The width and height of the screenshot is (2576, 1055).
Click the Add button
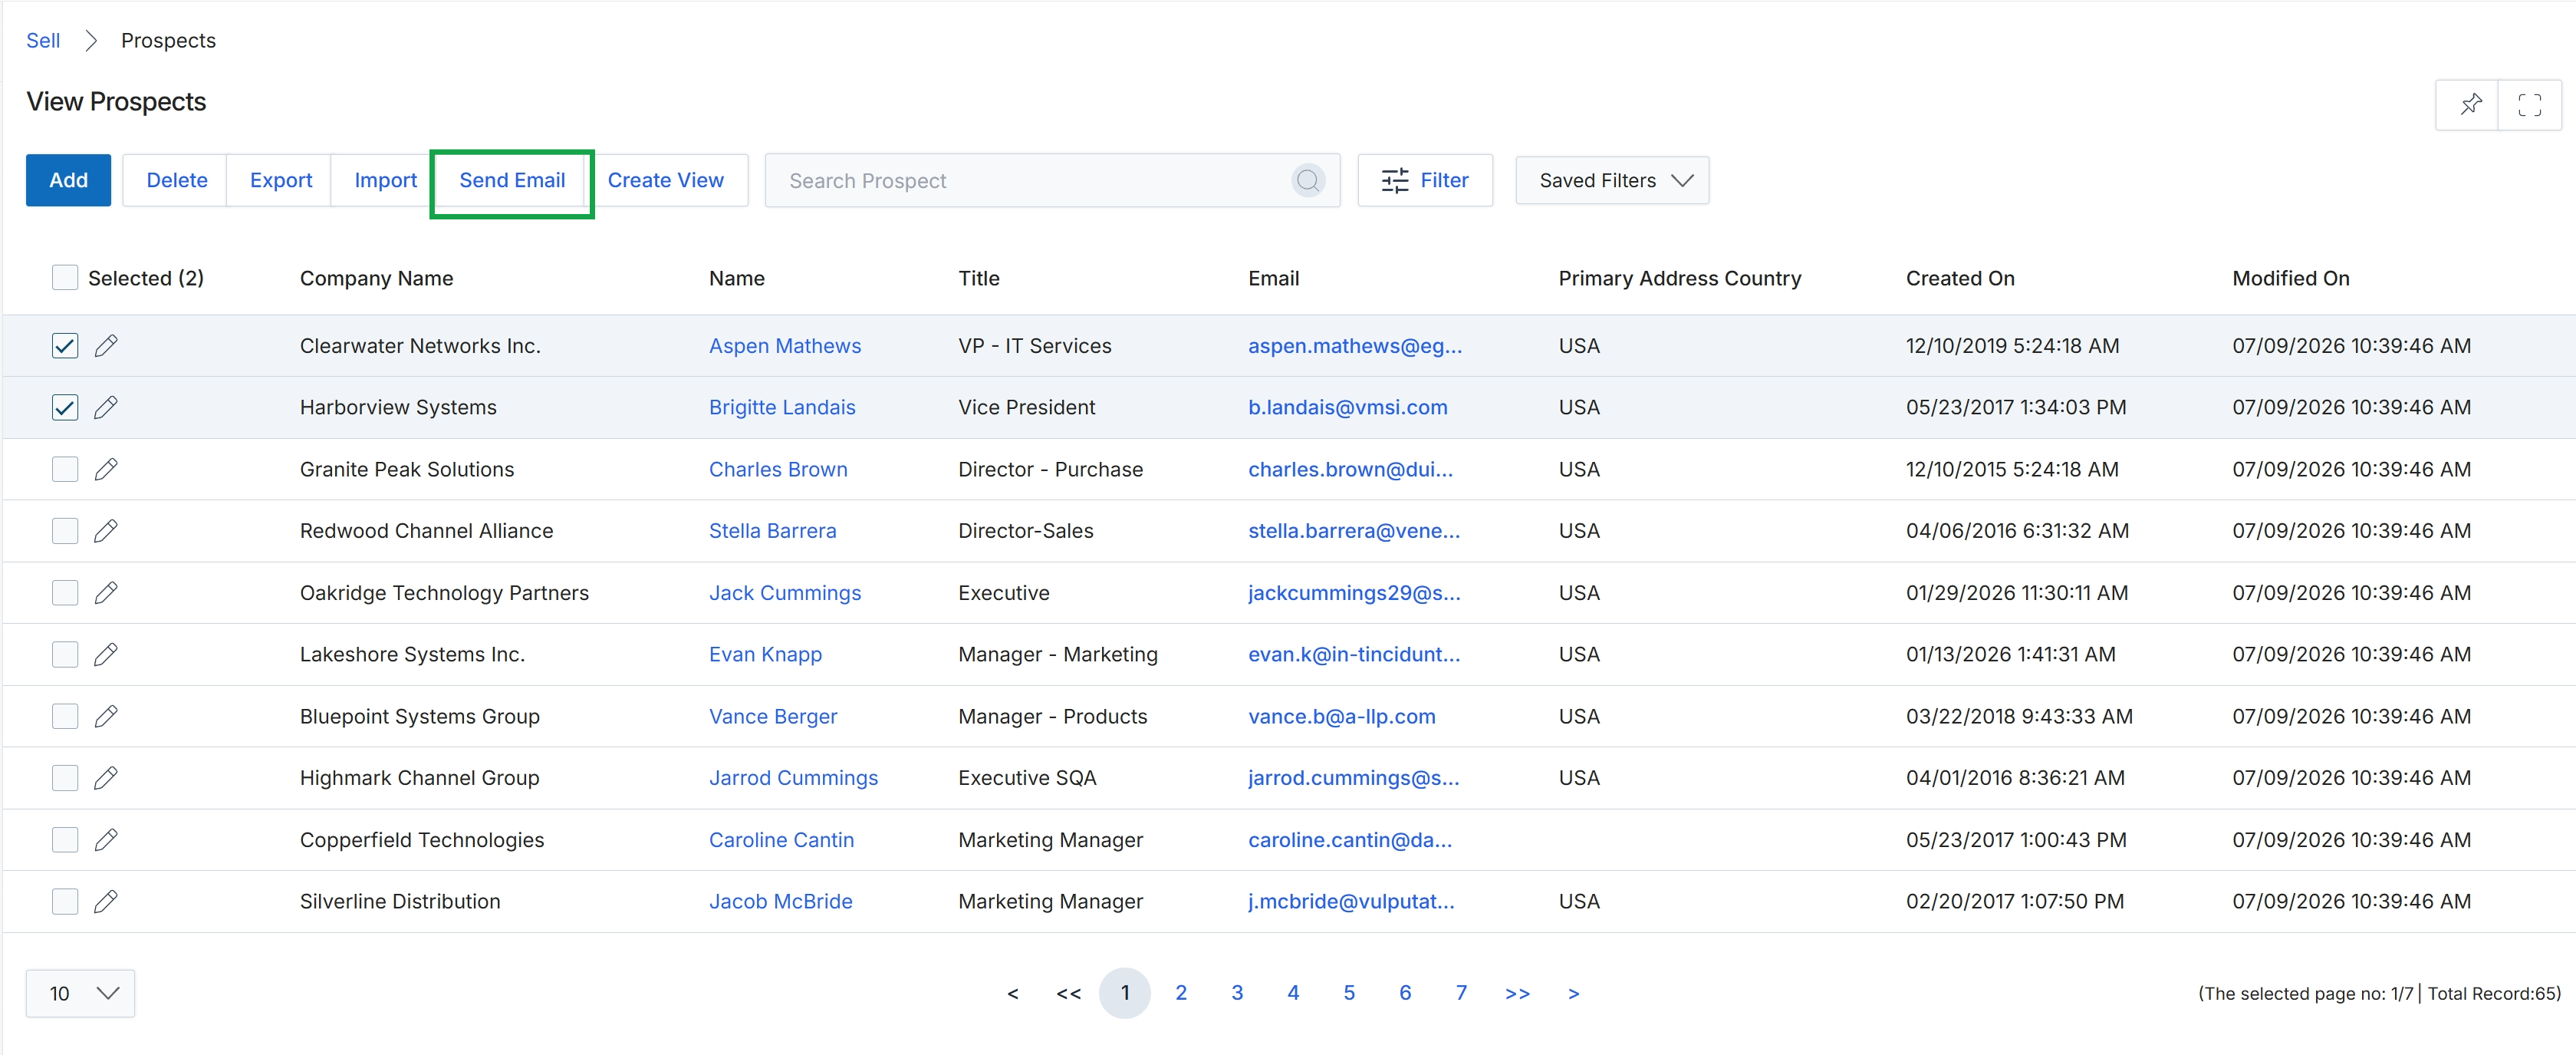pyautogui.click(x=68, y=180)
